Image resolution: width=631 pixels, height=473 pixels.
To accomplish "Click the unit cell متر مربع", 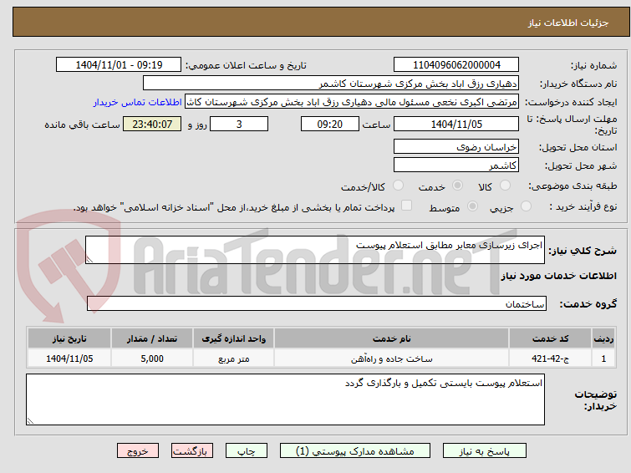I will tap(233, 359).
